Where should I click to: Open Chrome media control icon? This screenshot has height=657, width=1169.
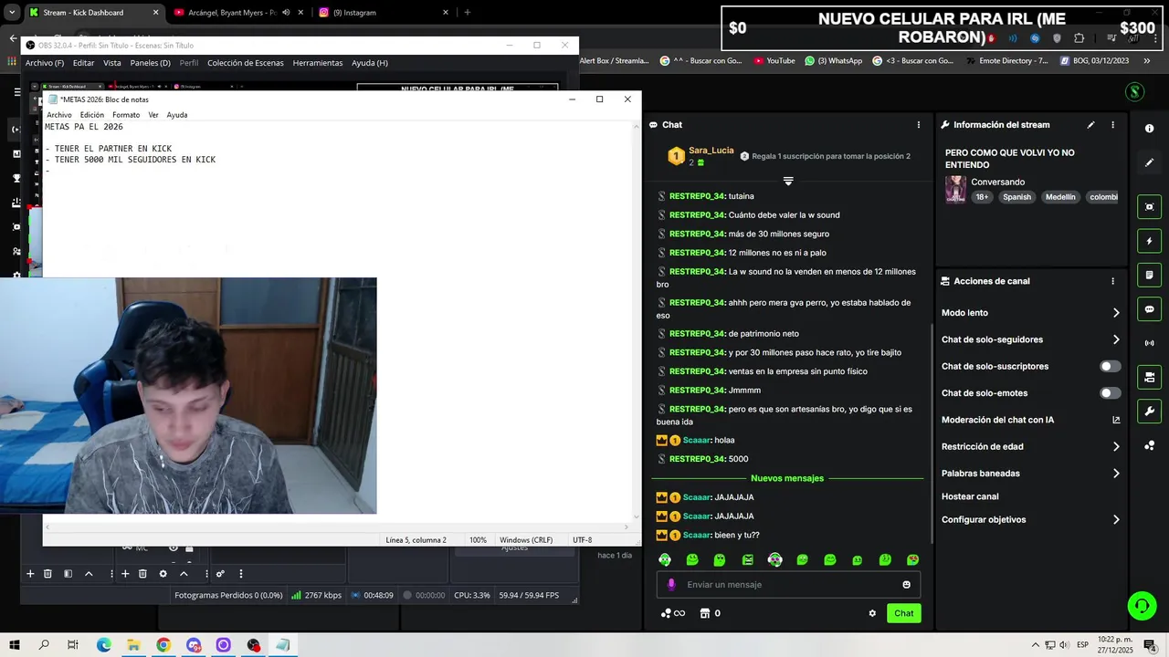[x=1111, y=38]
